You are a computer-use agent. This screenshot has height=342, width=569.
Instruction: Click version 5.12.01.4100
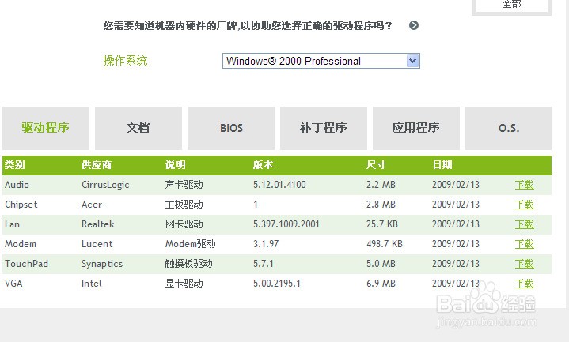279,185
